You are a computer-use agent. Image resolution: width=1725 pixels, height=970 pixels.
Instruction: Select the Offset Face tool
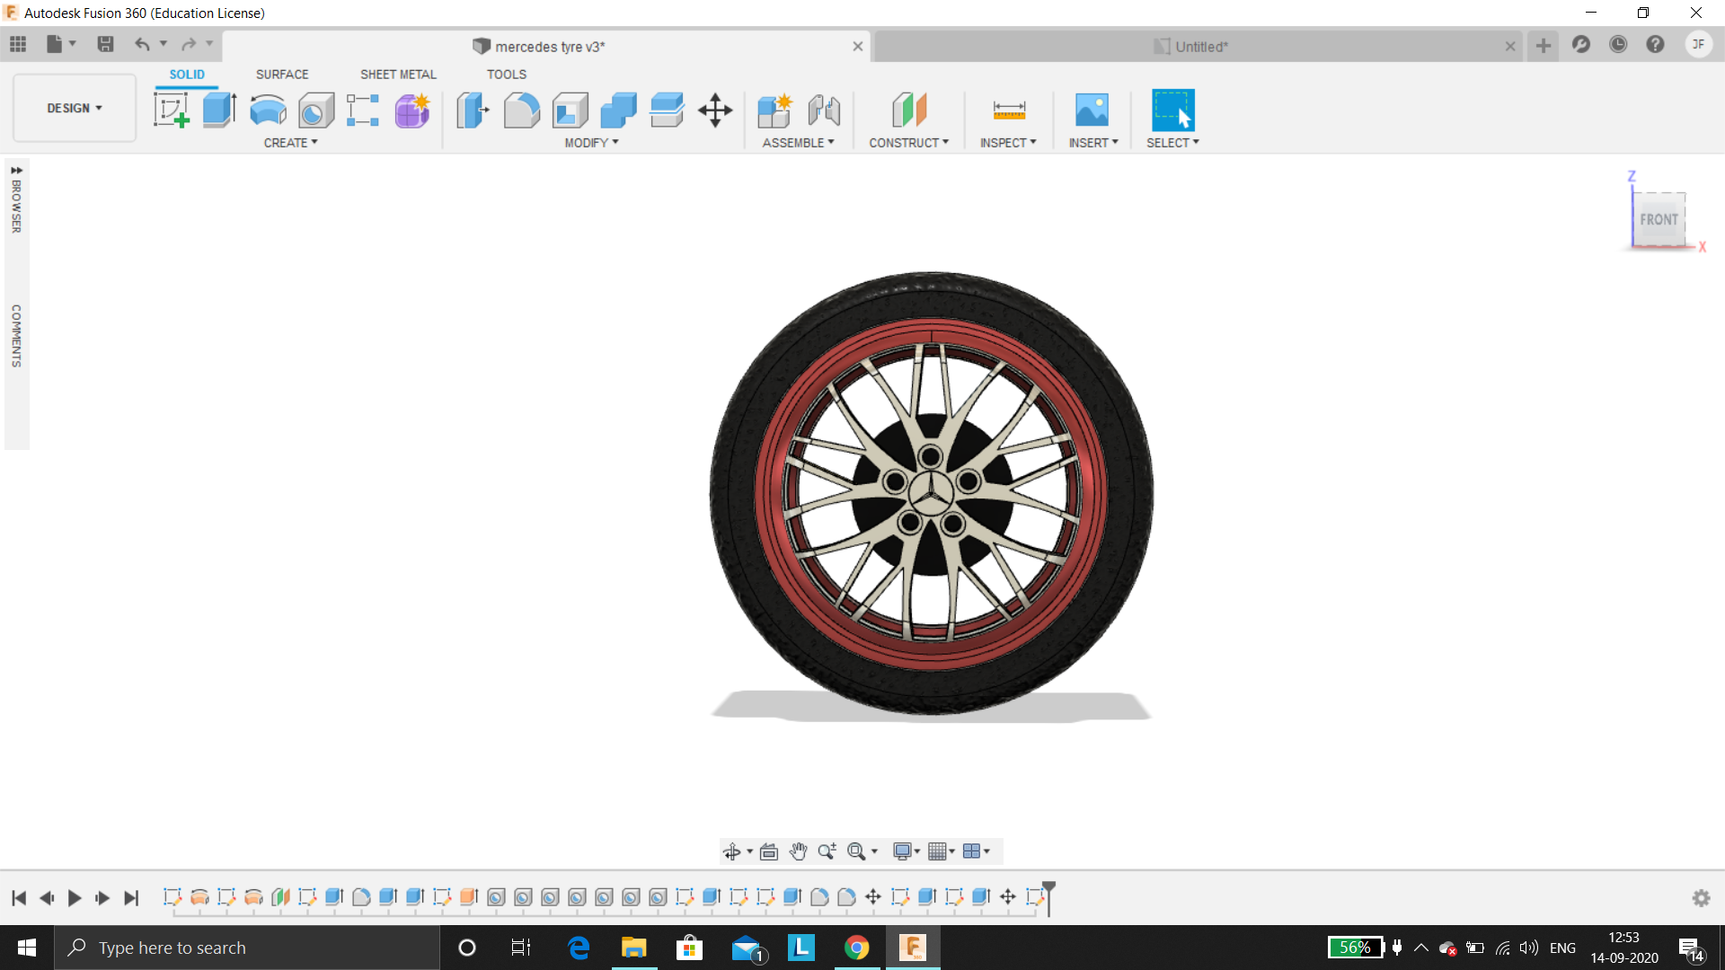tap(667, 110)
